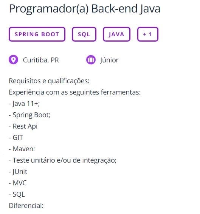Click the JUnit requirement line
This screenshot has height=214, width=200.
18,172
